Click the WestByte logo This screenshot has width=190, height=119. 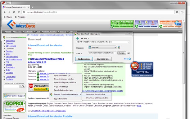[21, 25]
